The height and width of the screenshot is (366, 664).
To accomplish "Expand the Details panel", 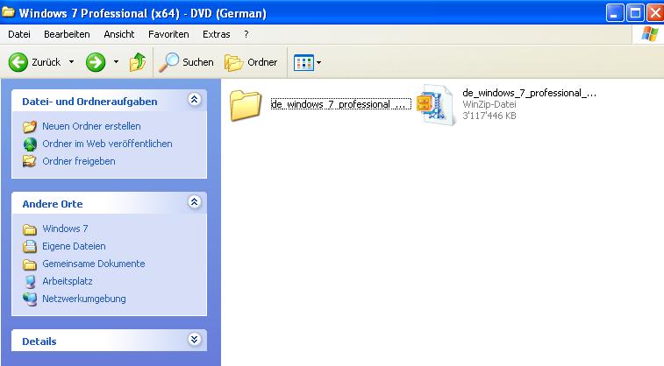I will pyautogui.click(x=194, y=340).
